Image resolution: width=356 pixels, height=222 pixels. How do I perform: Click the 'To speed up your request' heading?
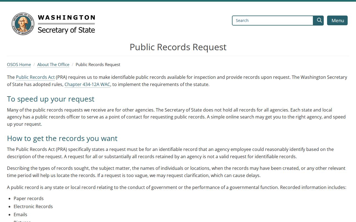51,99
